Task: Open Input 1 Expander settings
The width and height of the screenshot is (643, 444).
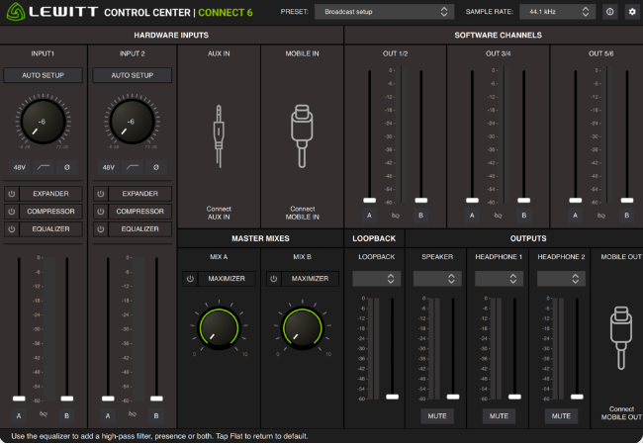Action: [50, 194]
